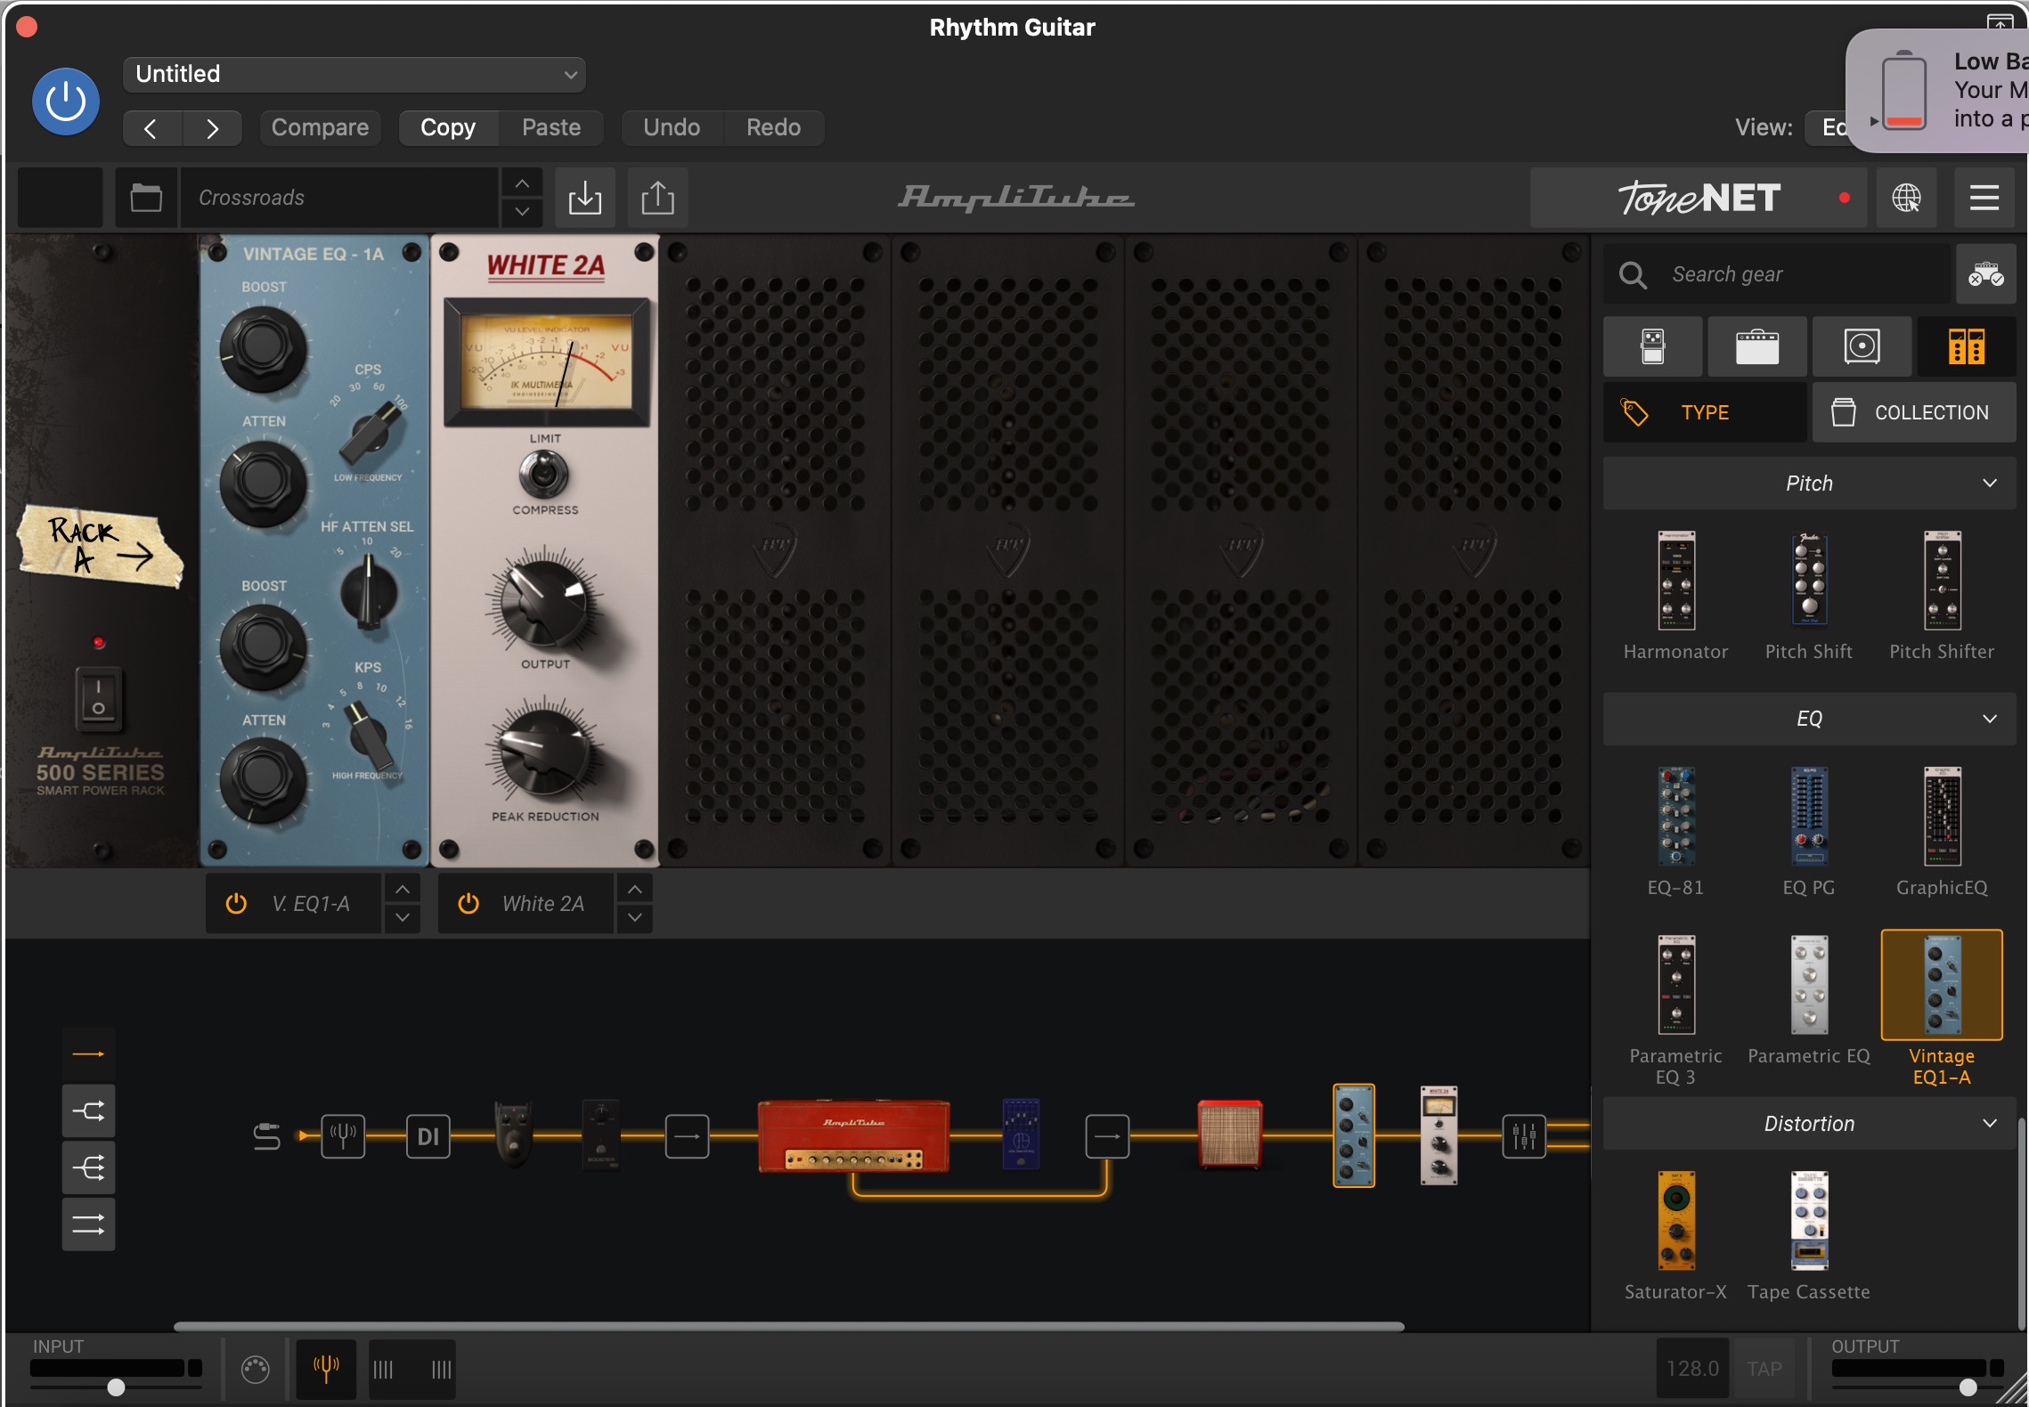2029x1407 pixels.
Task: Click the Crossroads preset name field
Action: click(340, 198)
